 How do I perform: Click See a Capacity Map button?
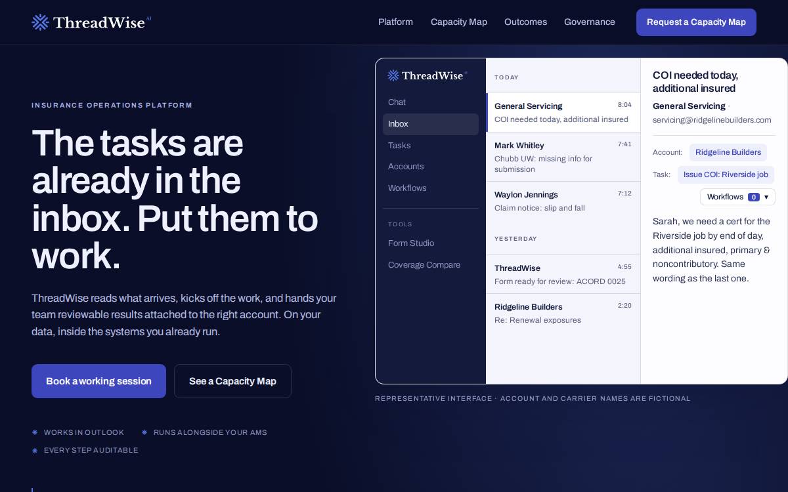(232, 381)
